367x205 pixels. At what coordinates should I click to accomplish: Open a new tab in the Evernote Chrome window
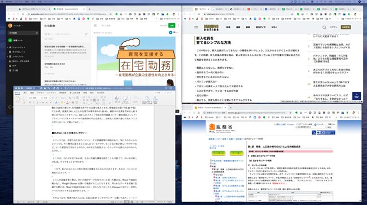[89, 9]
